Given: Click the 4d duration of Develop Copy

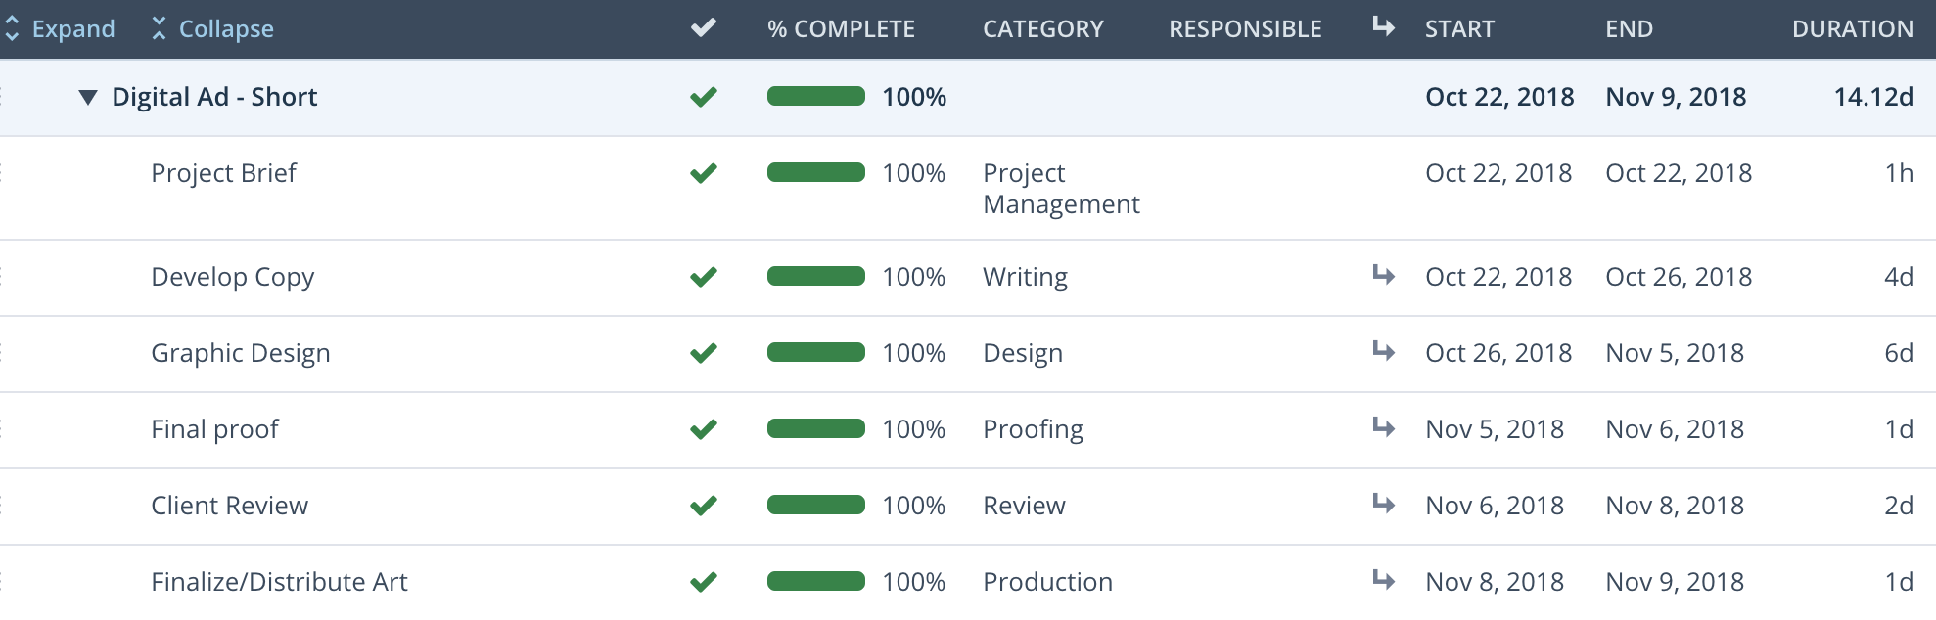Looking at the screenshot, I should (x=1899, y=277).
